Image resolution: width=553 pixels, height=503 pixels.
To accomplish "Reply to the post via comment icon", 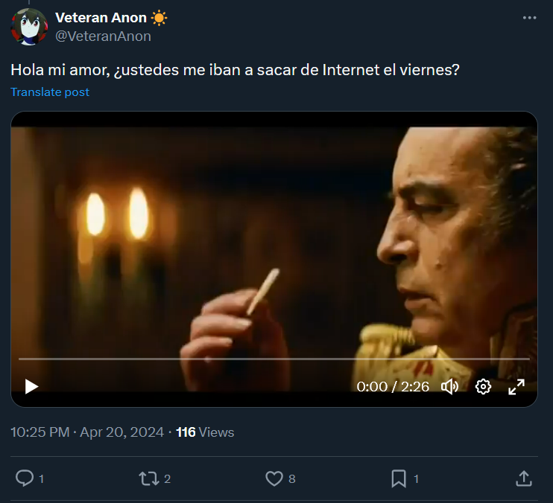I will point(25,478).
